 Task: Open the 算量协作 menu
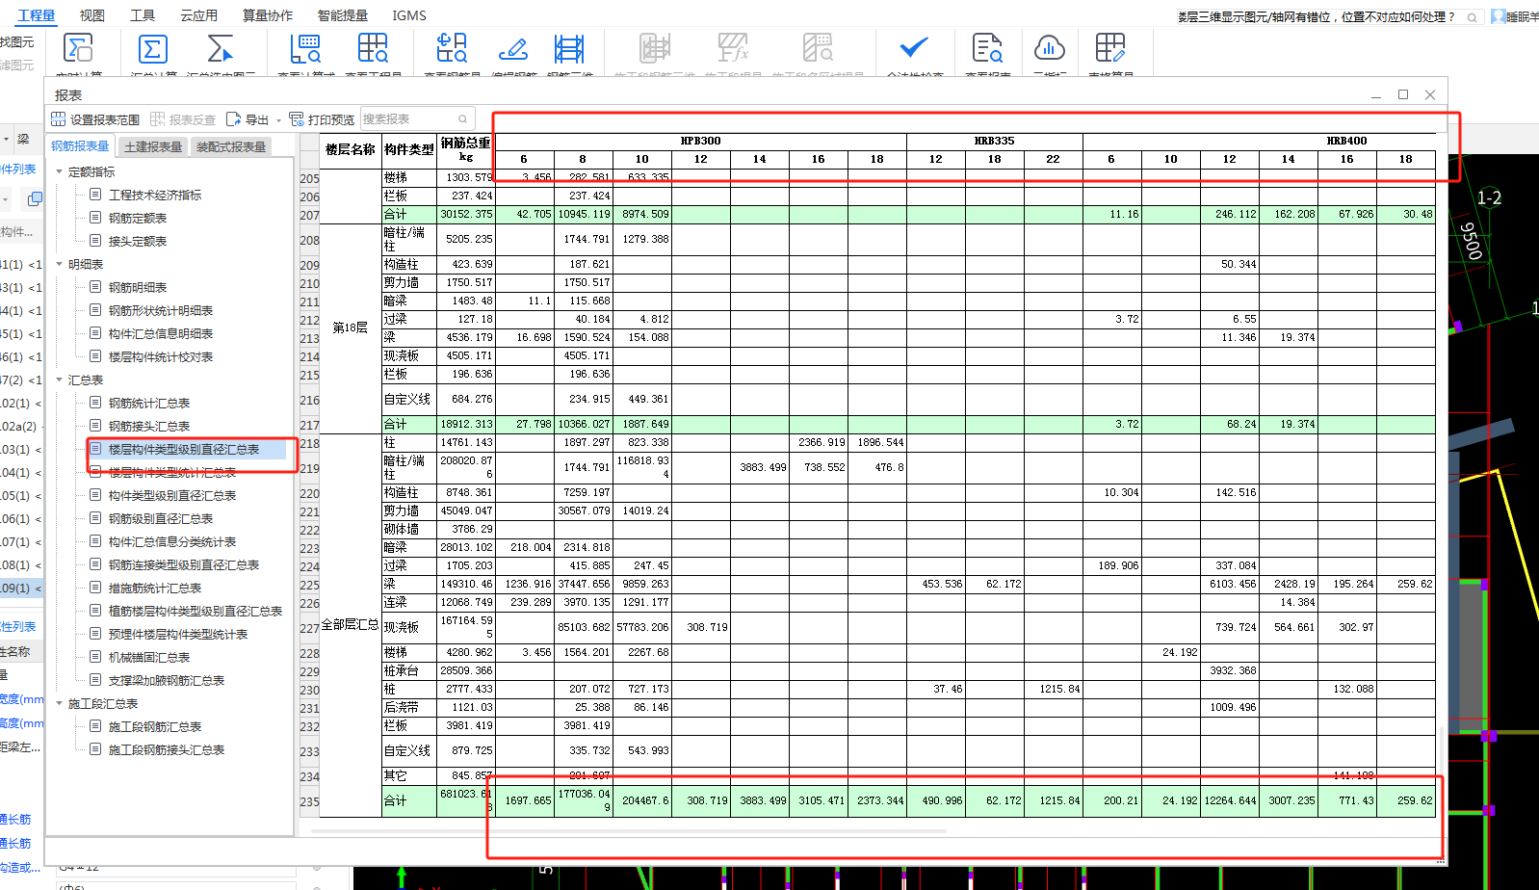pyautogui.click(x=268, y=15)
